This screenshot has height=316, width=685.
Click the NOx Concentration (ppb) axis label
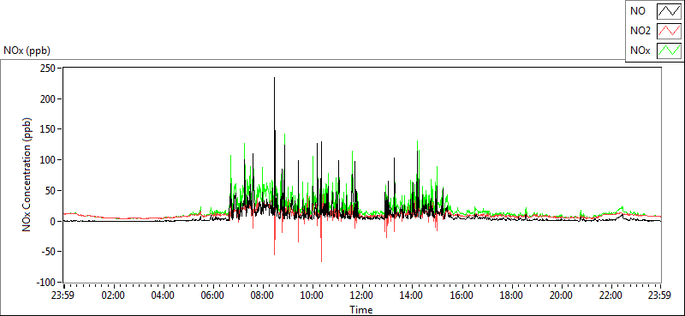click(x=27, y=174)
